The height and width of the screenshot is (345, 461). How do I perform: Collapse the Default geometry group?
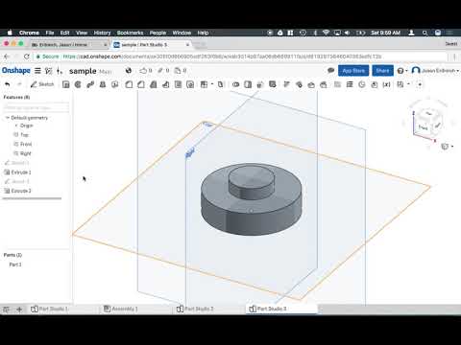pos(8,118)
